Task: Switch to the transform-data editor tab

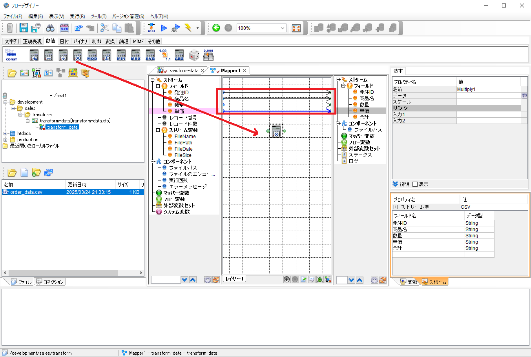Action: tap(183, 71)
